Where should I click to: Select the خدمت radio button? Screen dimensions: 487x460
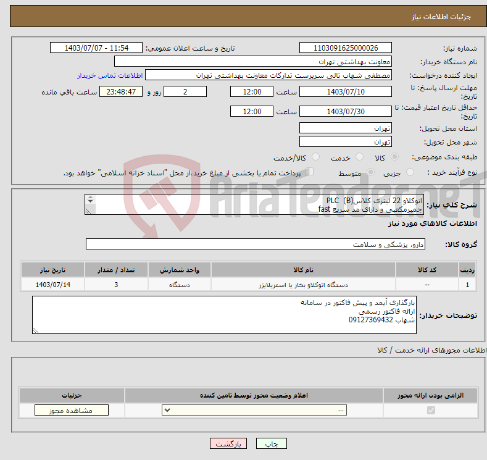pyautogui.click(x=359, y=157)
